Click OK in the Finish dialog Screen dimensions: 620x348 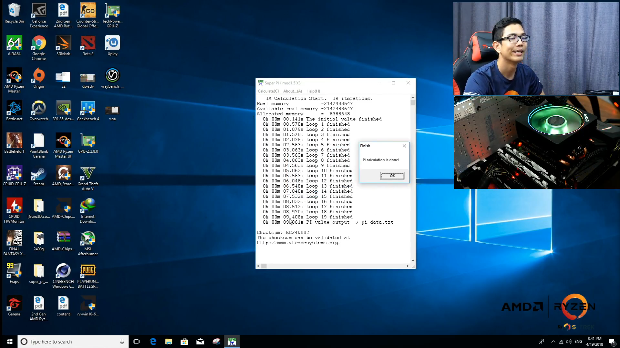392,176
